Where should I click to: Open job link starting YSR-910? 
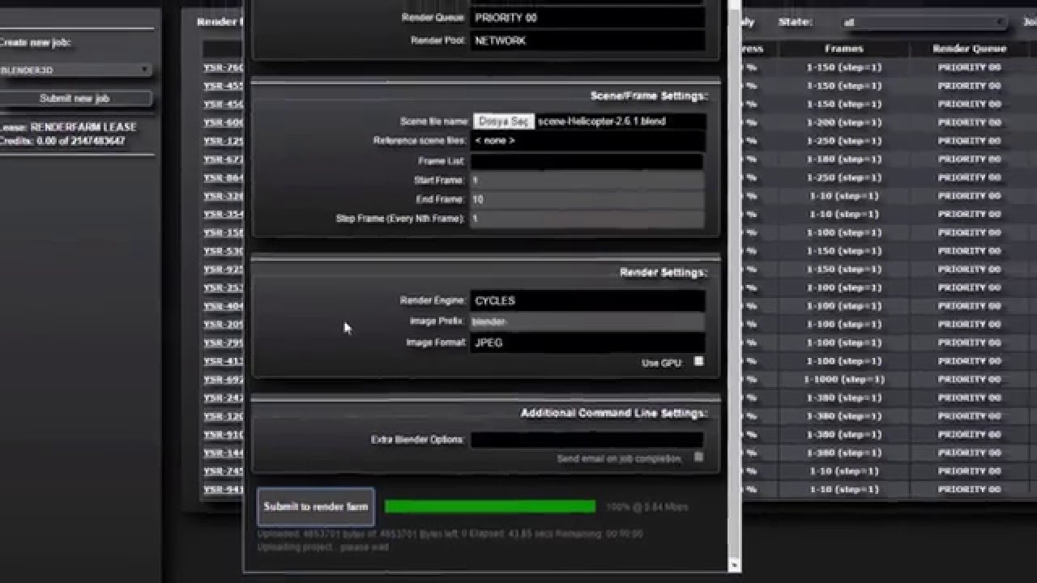224,435
